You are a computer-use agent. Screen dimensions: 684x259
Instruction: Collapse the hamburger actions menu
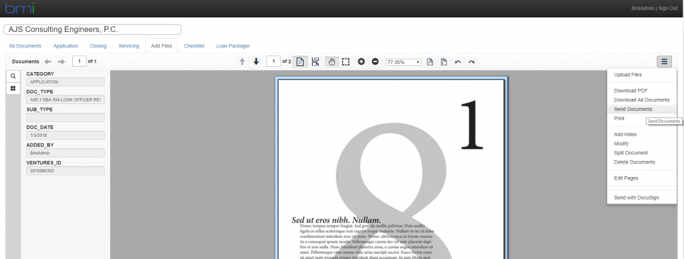(x=665, y=62)
